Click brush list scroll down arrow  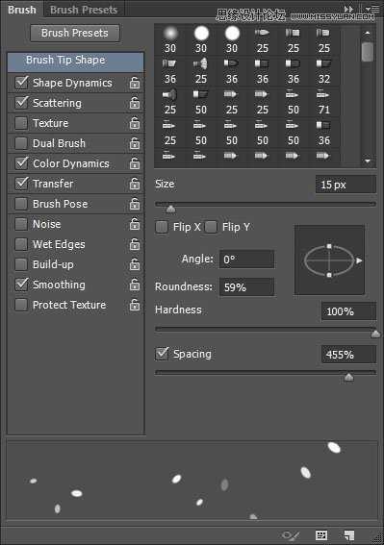tap(368, 161)
